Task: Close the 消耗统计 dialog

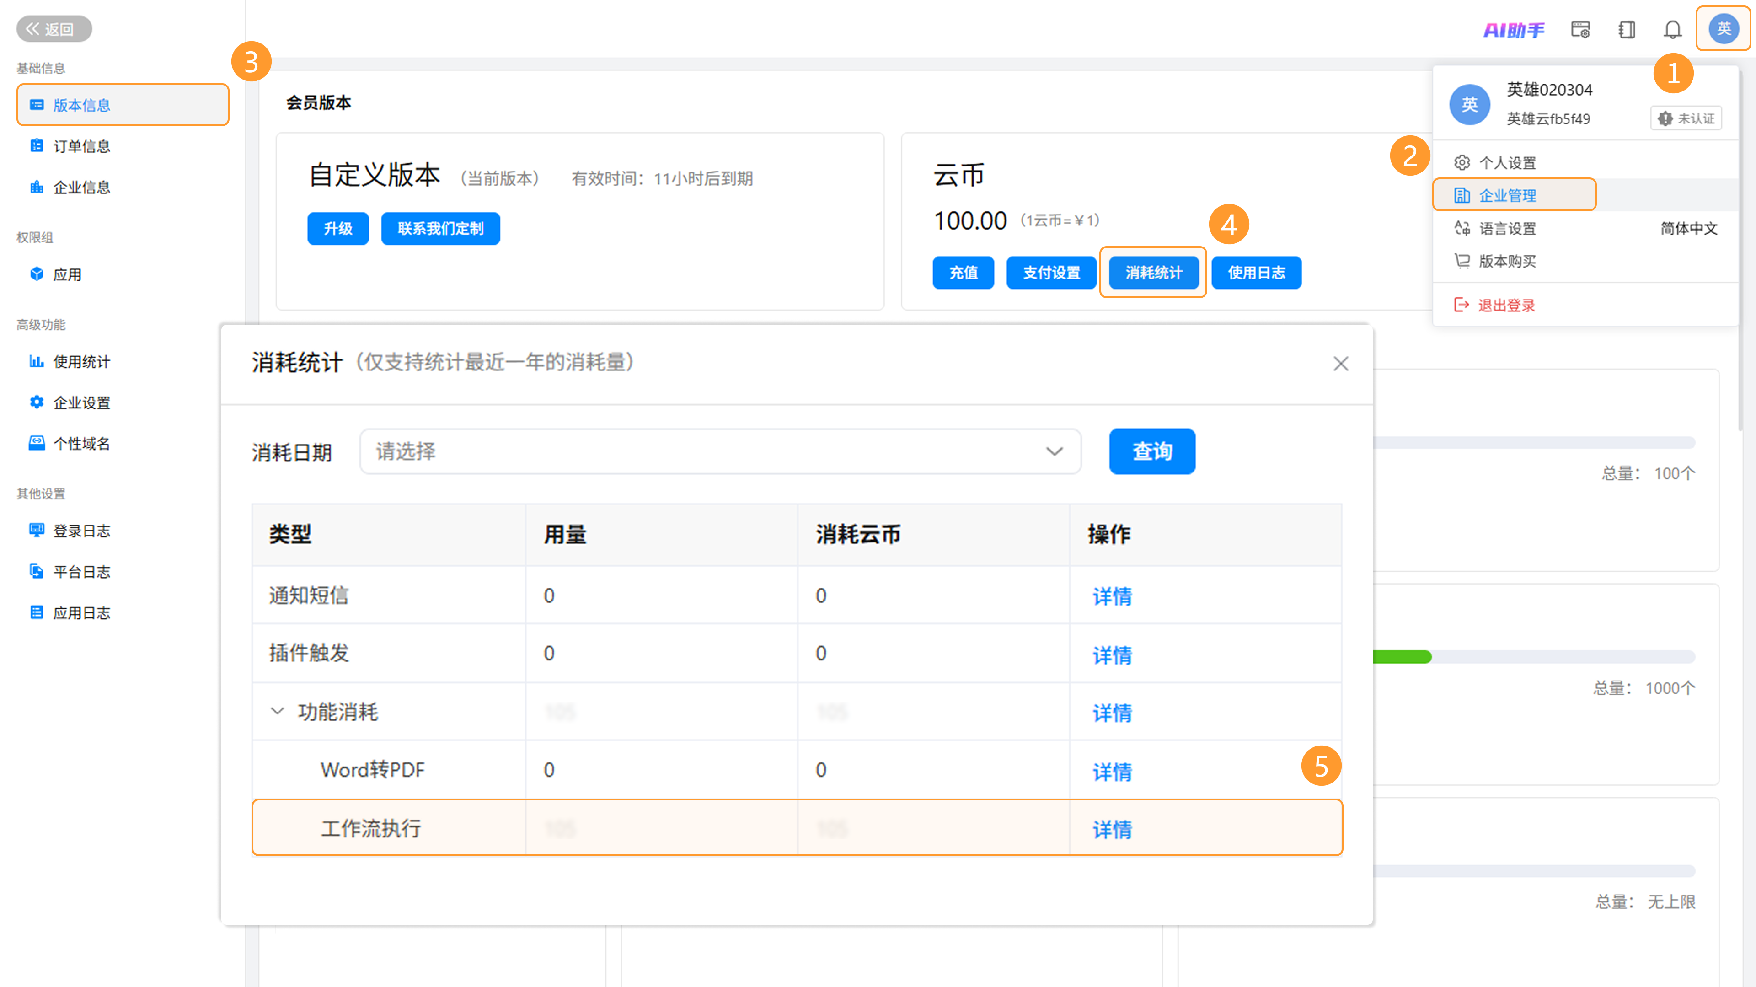Action: pyautogui.click(x=1340, y=364)
